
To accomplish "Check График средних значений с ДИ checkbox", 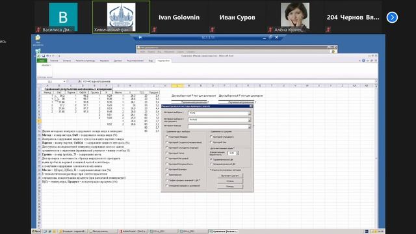I will click(x=167, y=180).
